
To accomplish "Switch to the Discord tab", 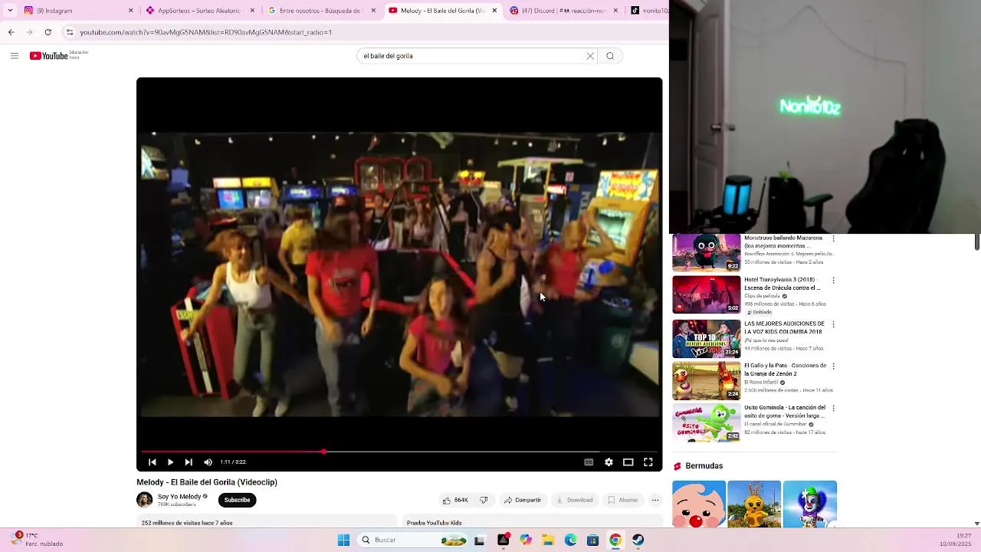I will pyautogui.click(x=563, y=11).
